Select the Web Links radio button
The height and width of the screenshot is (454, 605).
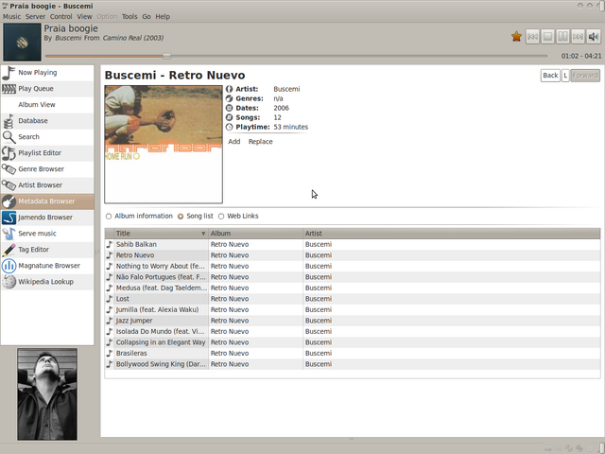[221, 217]
